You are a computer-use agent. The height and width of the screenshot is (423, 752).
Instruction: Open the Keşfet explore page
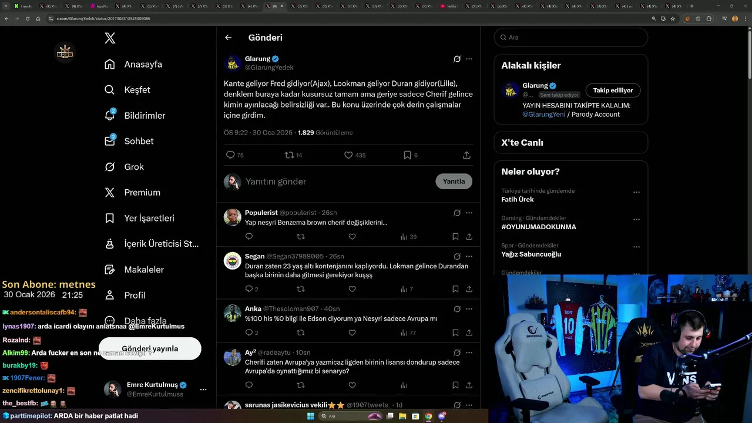coord(127,90)
